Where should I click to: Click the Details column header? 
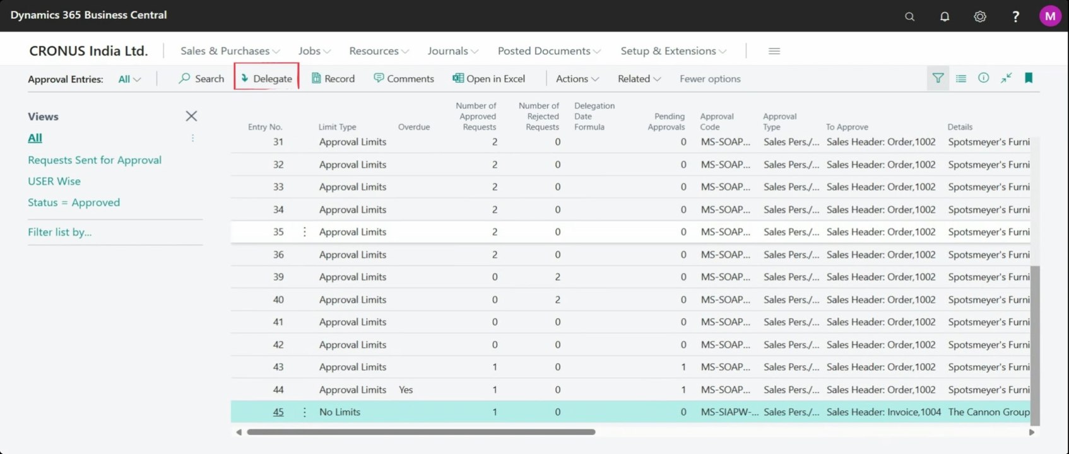(960, 127)
